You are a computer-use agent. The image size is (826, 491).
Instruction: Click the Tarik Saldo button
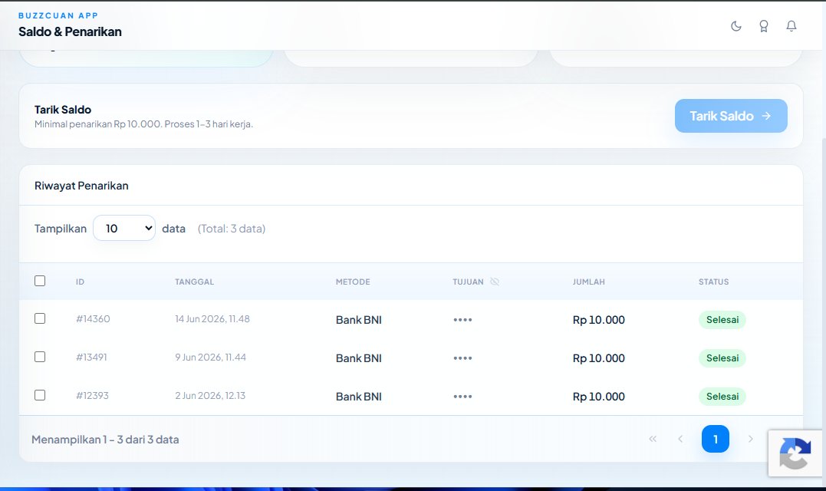pos(731,116)
